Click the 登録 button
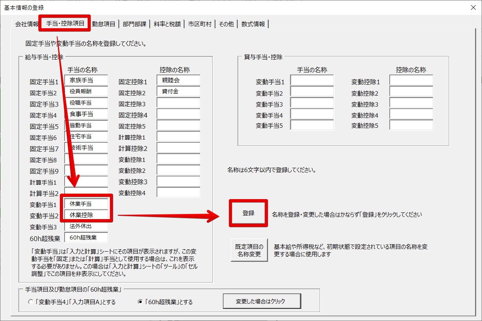 pyautogui.click(x=248, y=213)
